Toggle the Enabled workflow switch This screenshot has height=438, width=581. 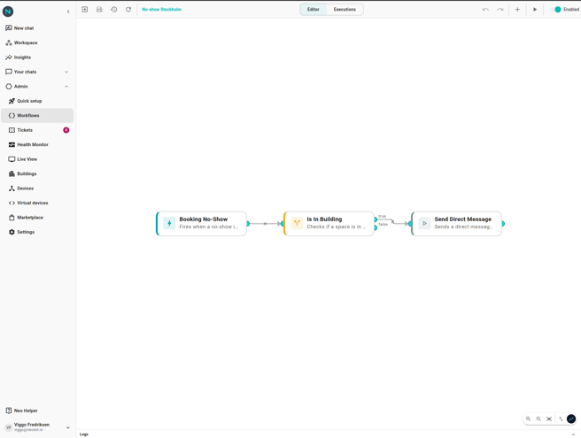(556, 9)
